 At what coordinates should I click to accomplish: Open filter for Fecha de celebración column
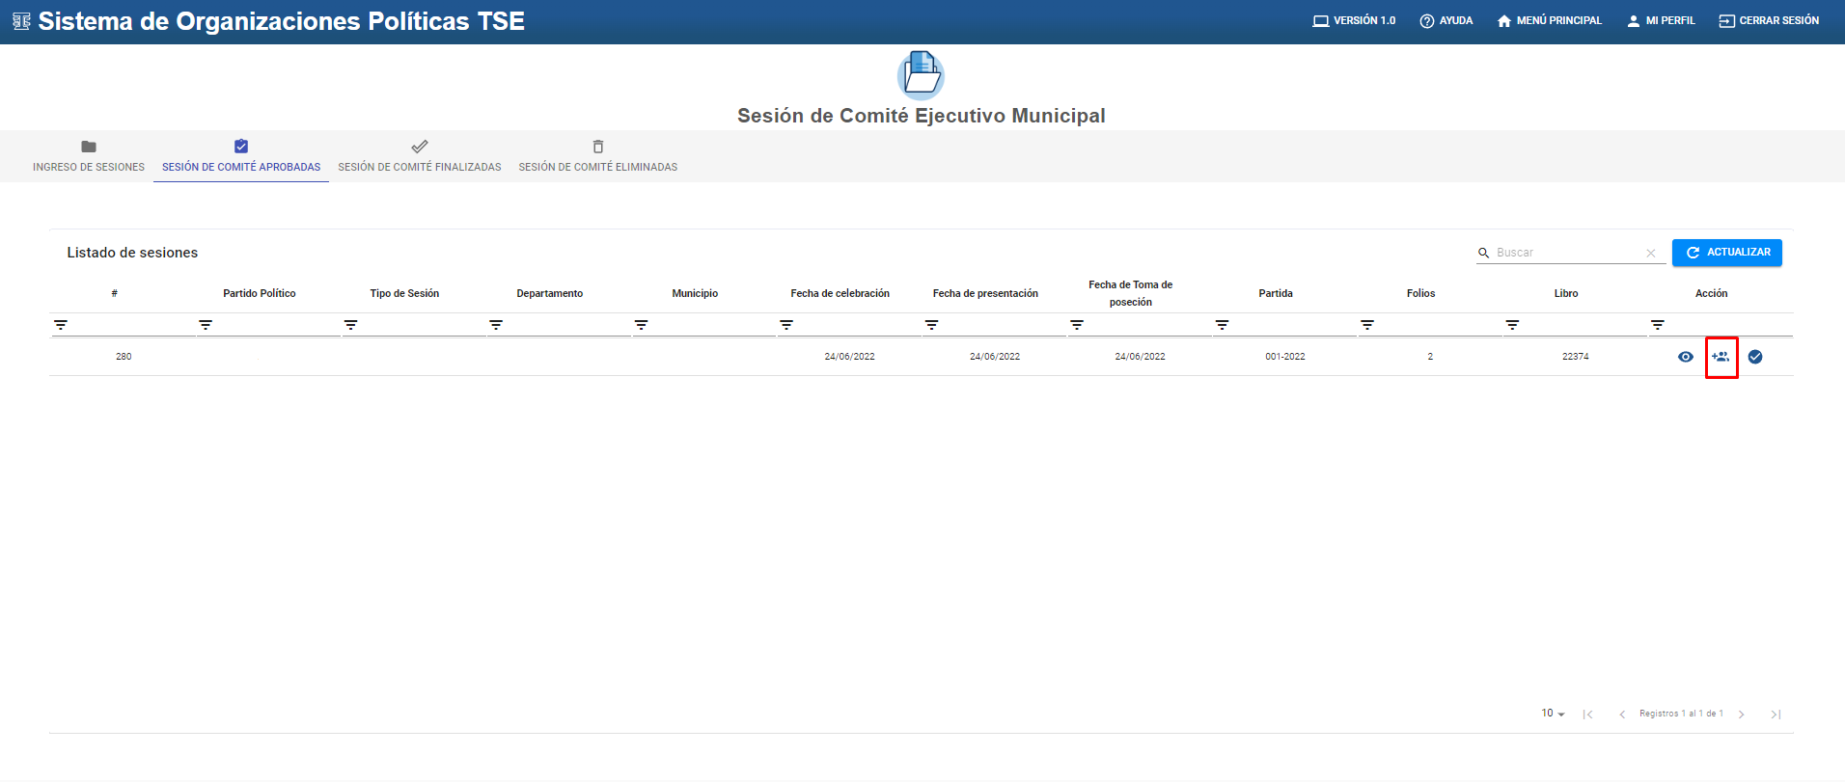click(786, 325)
